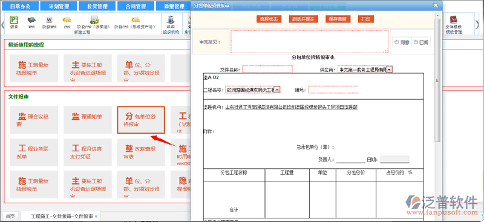Click the 审批意见 text area
This screenshot has height=222, width=484.
tap(309, 42)
